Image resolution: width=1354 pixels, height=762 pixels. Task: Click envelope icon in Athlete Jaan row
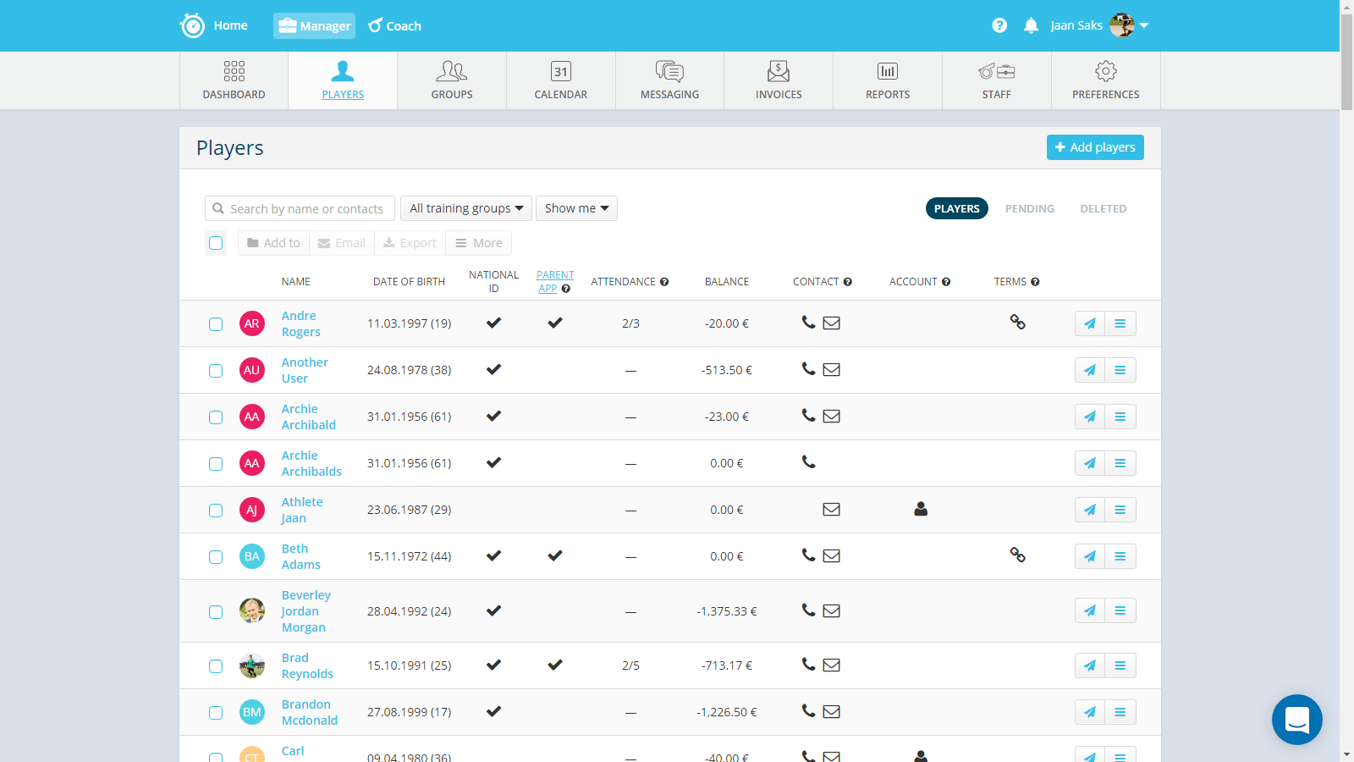(831, 509)
